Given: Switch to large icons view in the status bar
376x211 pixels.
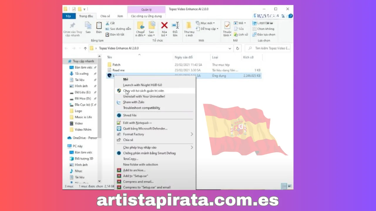Looking at the screenshot, I should pos(290,186).
